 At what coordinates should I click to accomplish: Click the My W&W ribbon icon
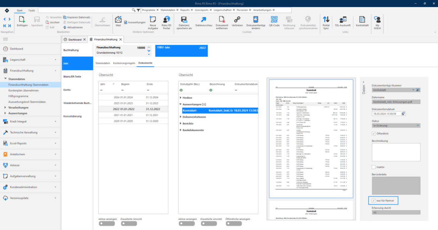point(377,19)
